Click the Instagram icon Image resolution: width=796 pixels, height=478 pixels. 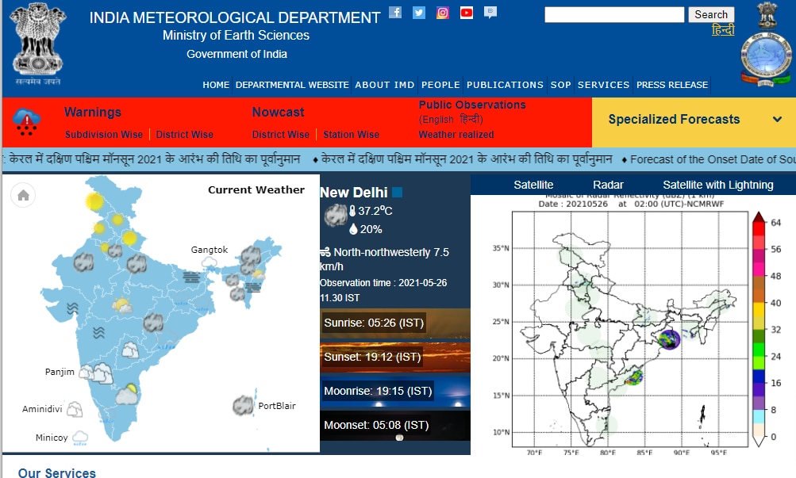coord(443,13)
